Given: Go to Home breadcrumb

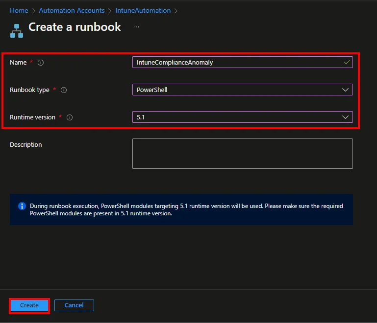Looking at the screenshot, I should (x=19, y=11).
